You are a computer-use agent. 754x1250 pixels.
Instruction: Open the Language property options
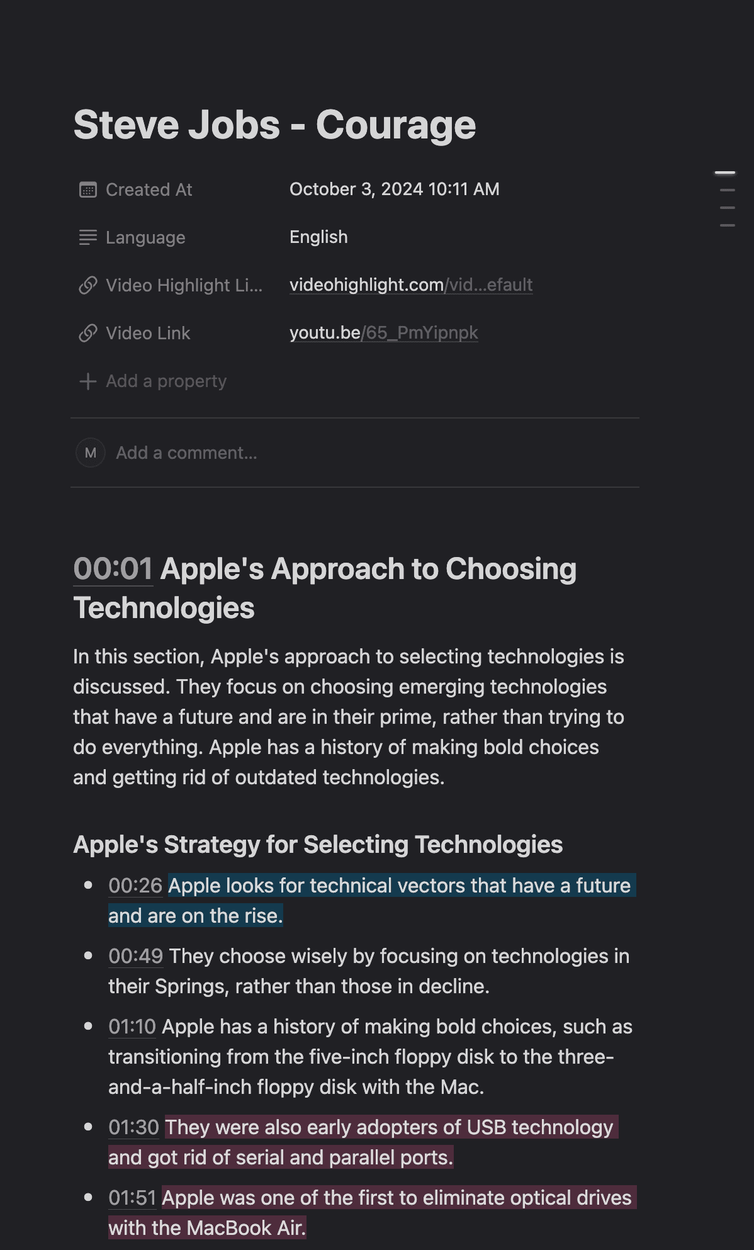coord(145,237)
